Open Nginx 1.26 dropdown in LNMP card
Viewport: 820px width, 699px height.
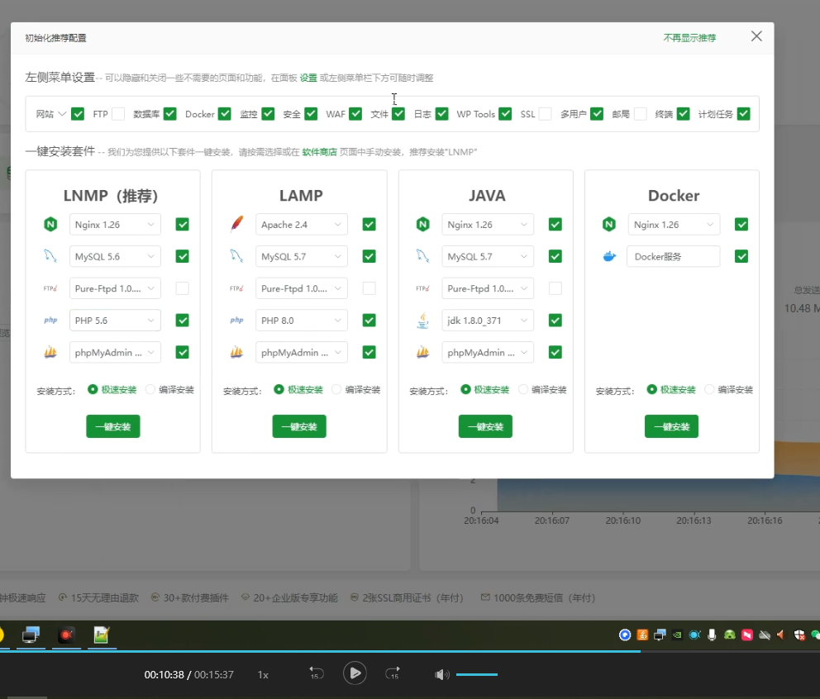tap(115, 224)
